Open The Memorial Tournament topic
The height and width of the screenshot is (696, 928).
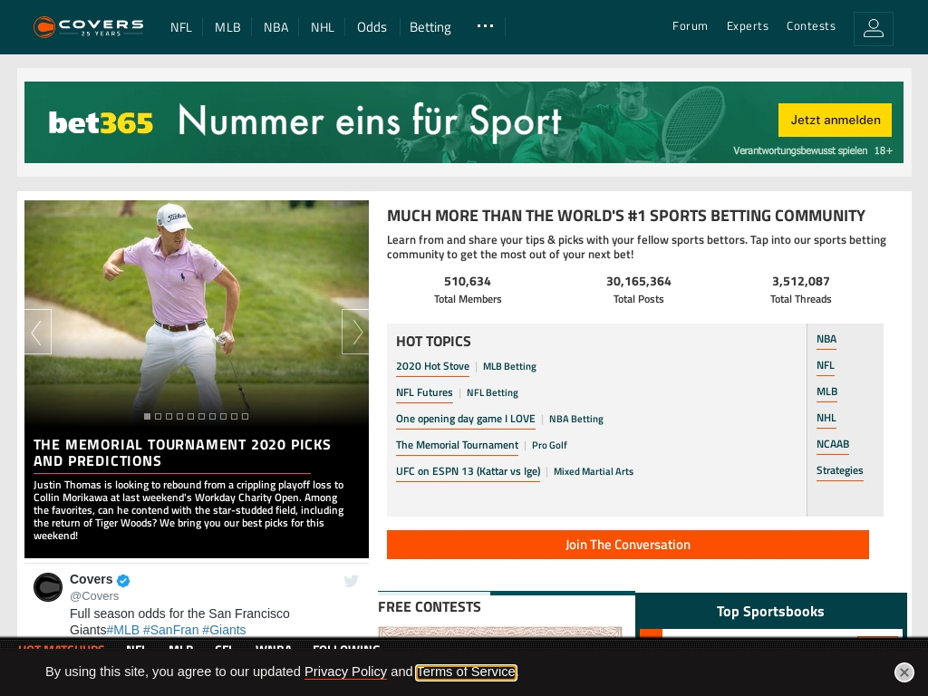(457, 445)
